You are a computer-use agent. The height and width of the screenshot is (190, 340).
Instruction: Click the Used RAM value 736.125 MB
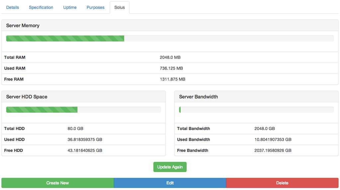tap(171, 68)
